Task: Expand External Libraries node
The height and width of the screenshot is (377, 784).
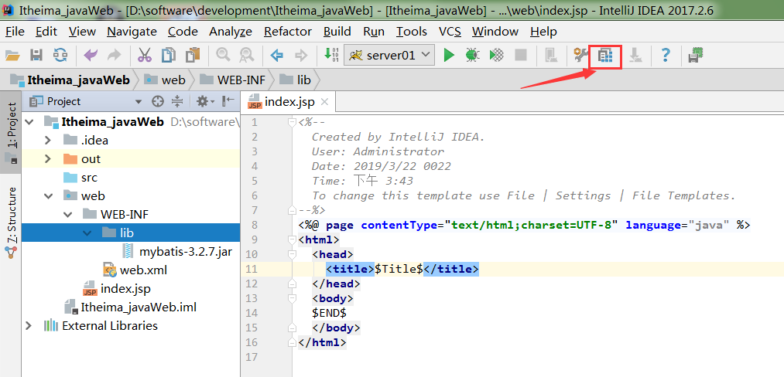Action: coord(29,326)
